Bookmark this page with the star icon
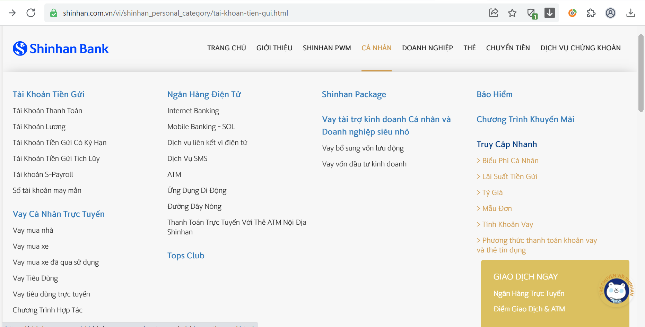The image size is (645, 327). click(x=512, y=13)
